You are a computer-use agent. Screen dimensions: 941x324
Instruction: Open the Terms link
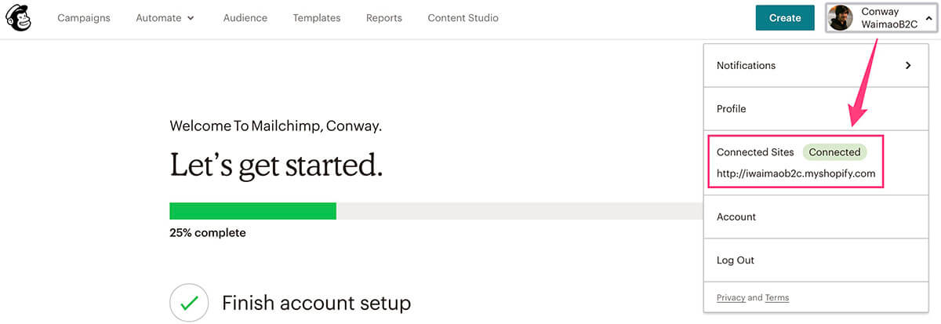pyautogui.click(x=777, y=298)
